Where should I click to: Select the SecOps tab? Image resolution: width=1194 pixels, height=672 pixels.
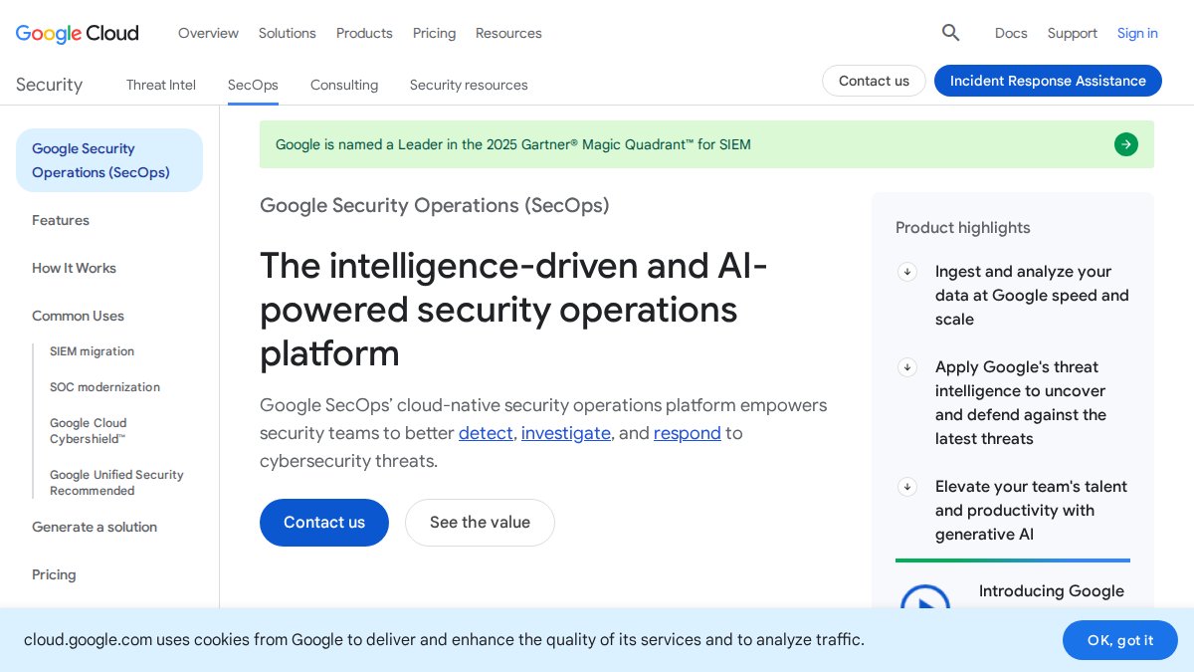coord(253,85)
